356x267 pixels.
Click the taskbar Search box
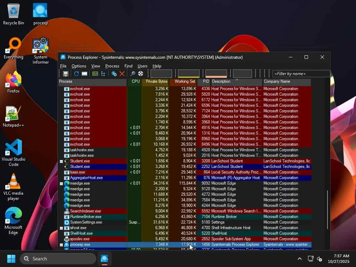58,259
